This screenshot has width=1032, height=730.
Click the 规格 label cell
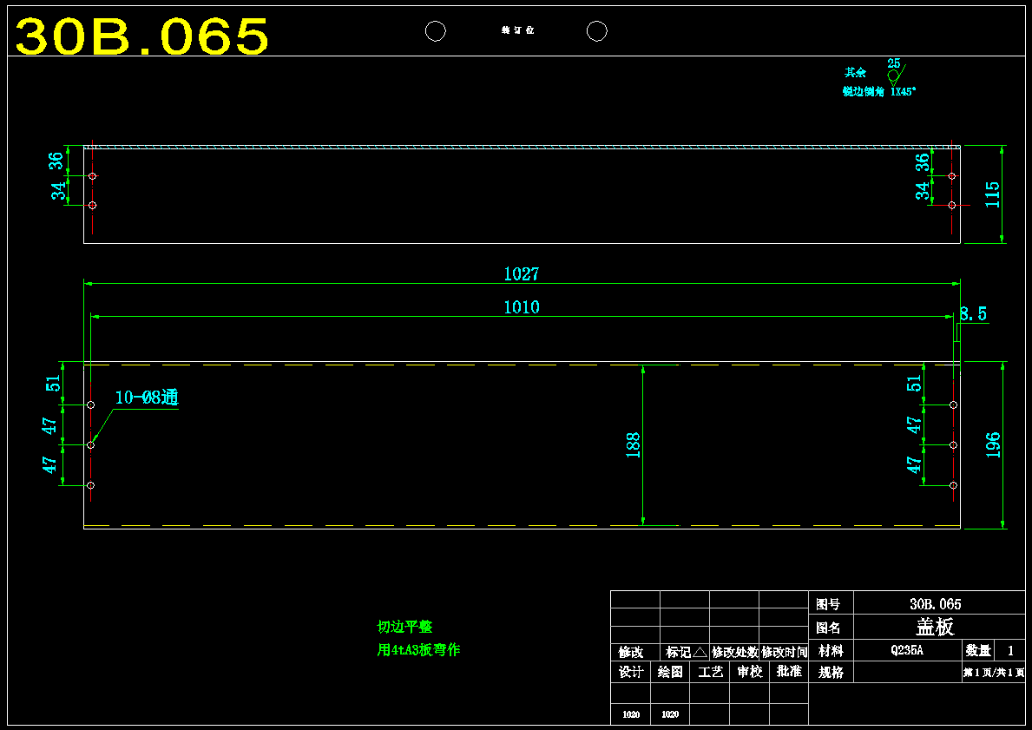click(x=830, y=672)
